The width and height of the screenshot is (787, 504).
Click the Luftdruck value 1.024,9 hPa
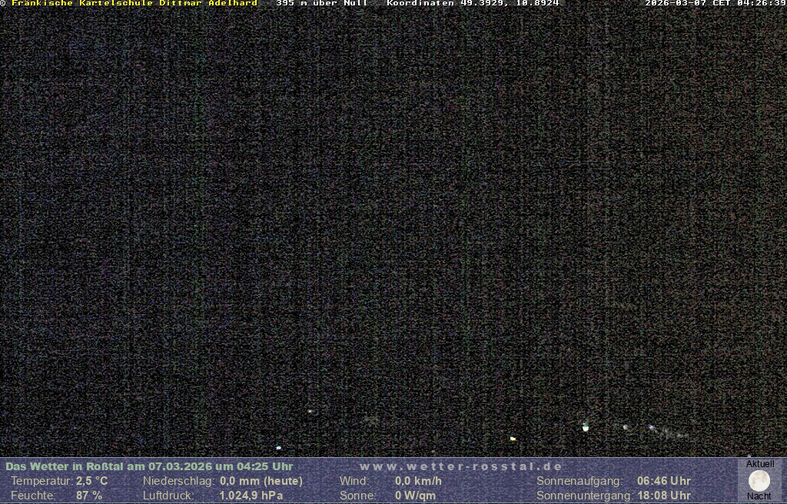(x=251, y=496)
